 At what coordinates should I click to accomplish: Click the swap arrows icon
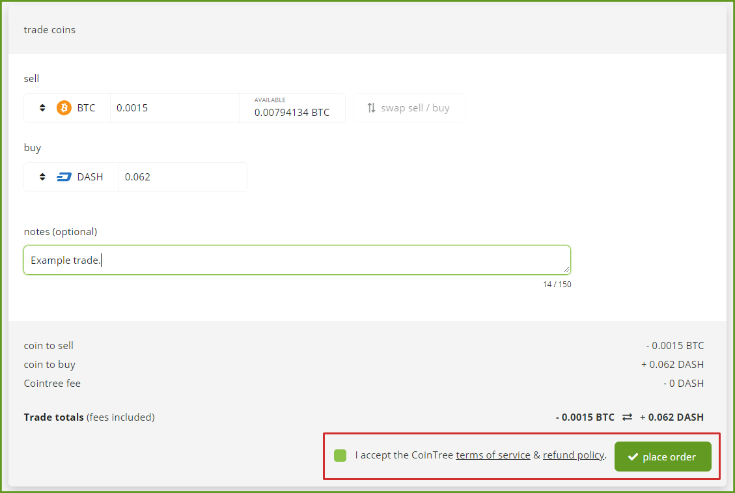371,108
